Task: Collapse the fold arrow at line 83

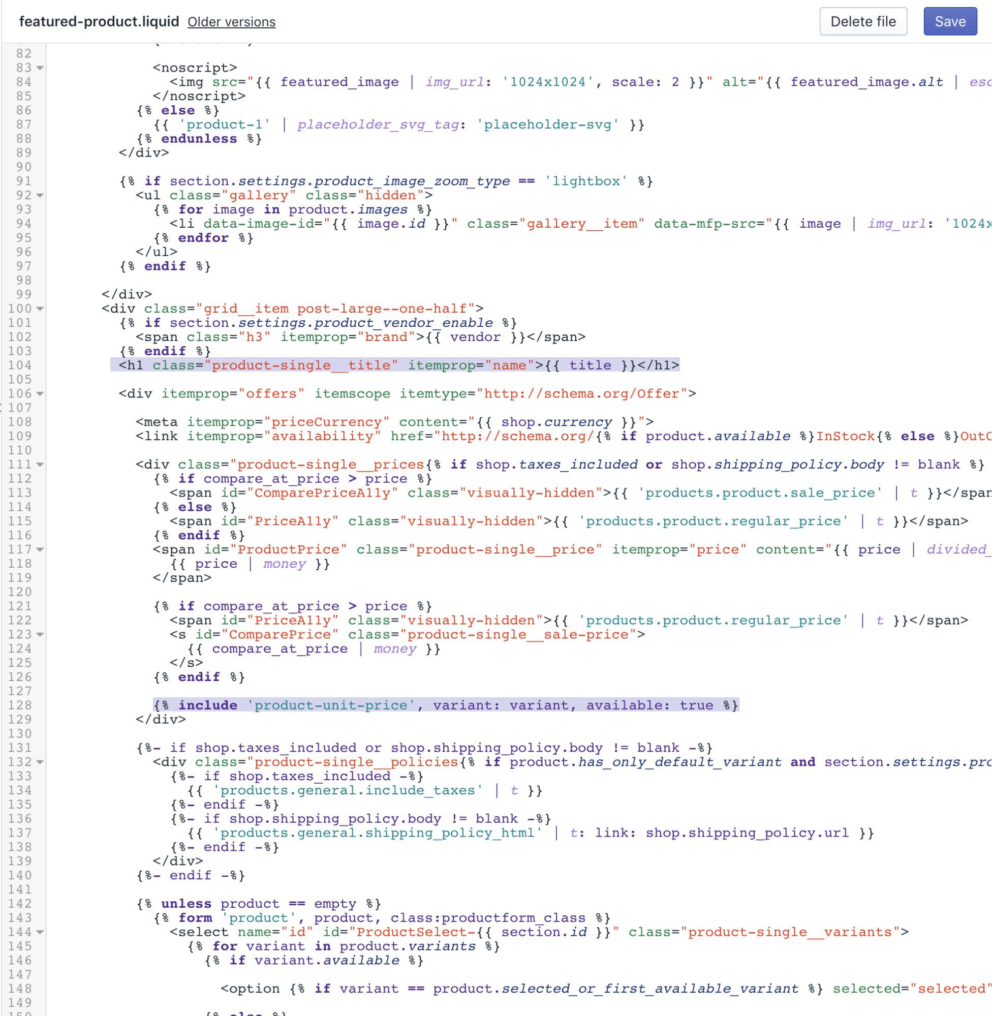Action: [40, 68]
